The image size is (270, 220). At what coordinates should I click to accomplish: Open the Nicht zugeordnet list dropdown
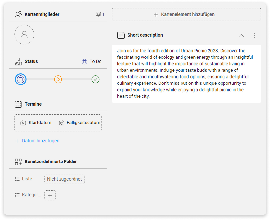click(64, 179)
